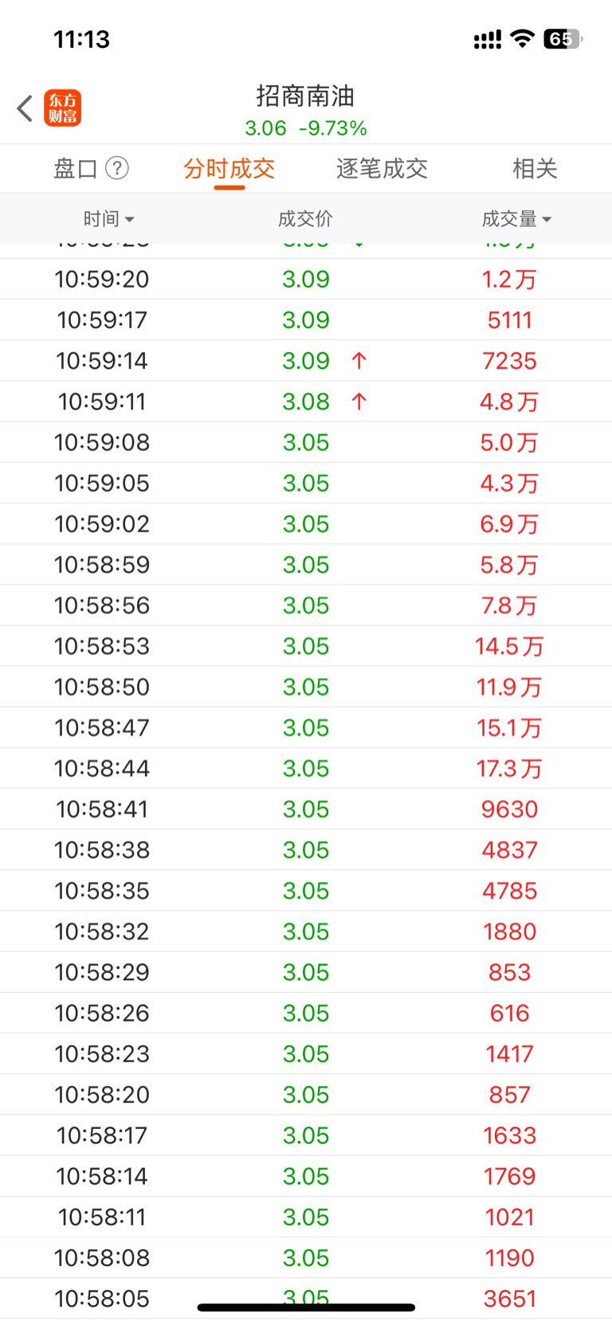The image size is (612, 1325).
Task: Tap the back arrow icon
Action: (25, 108)
